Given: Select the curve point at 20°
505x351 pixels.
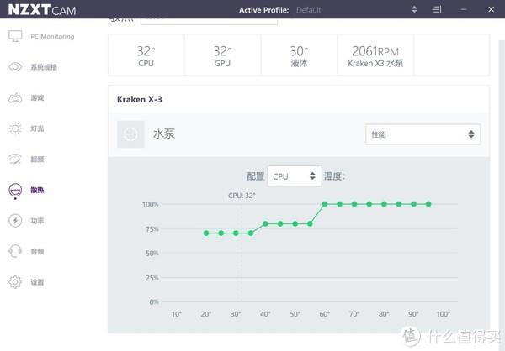Looking at the screenshot, I should 206,233.
